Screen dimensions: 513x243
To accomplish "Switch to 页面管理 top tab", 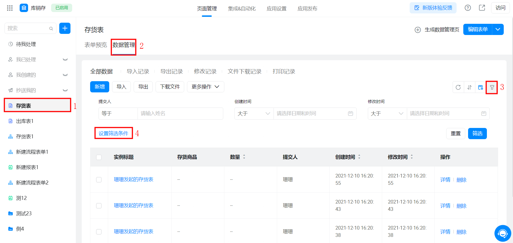I will point(207,9).
